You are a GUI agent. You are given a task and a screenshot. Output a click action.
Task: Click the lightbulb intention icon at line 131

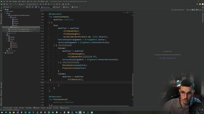(x=50, y=80)
